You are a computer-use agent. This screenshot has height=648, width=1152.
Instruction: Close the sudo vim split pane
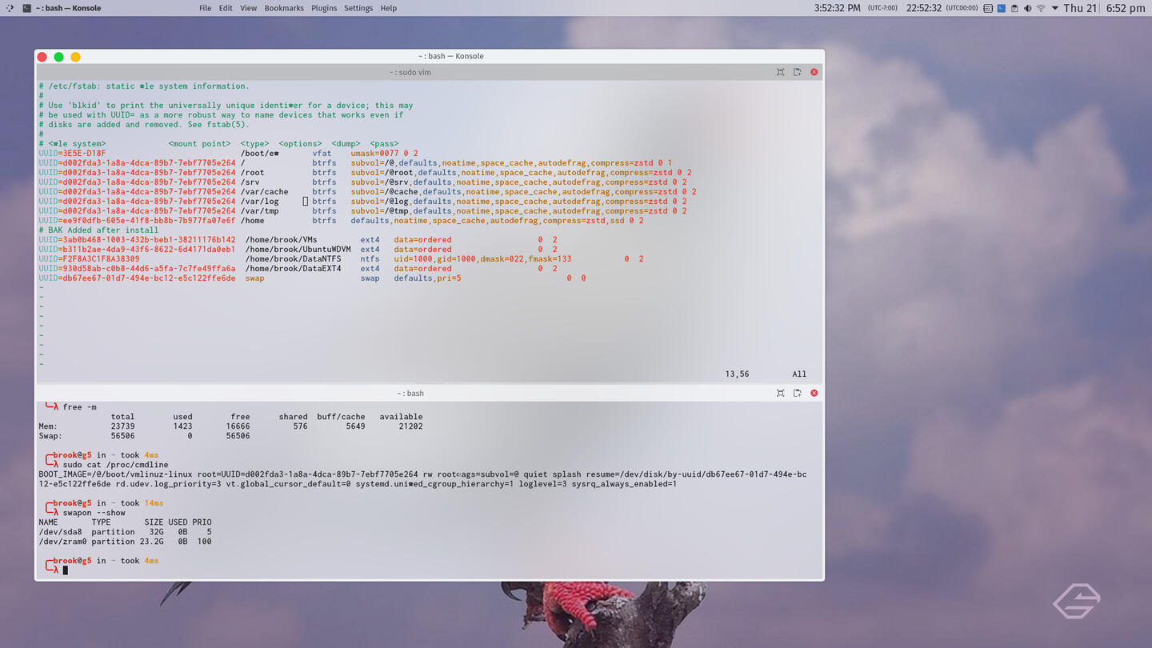coord(814,72)
